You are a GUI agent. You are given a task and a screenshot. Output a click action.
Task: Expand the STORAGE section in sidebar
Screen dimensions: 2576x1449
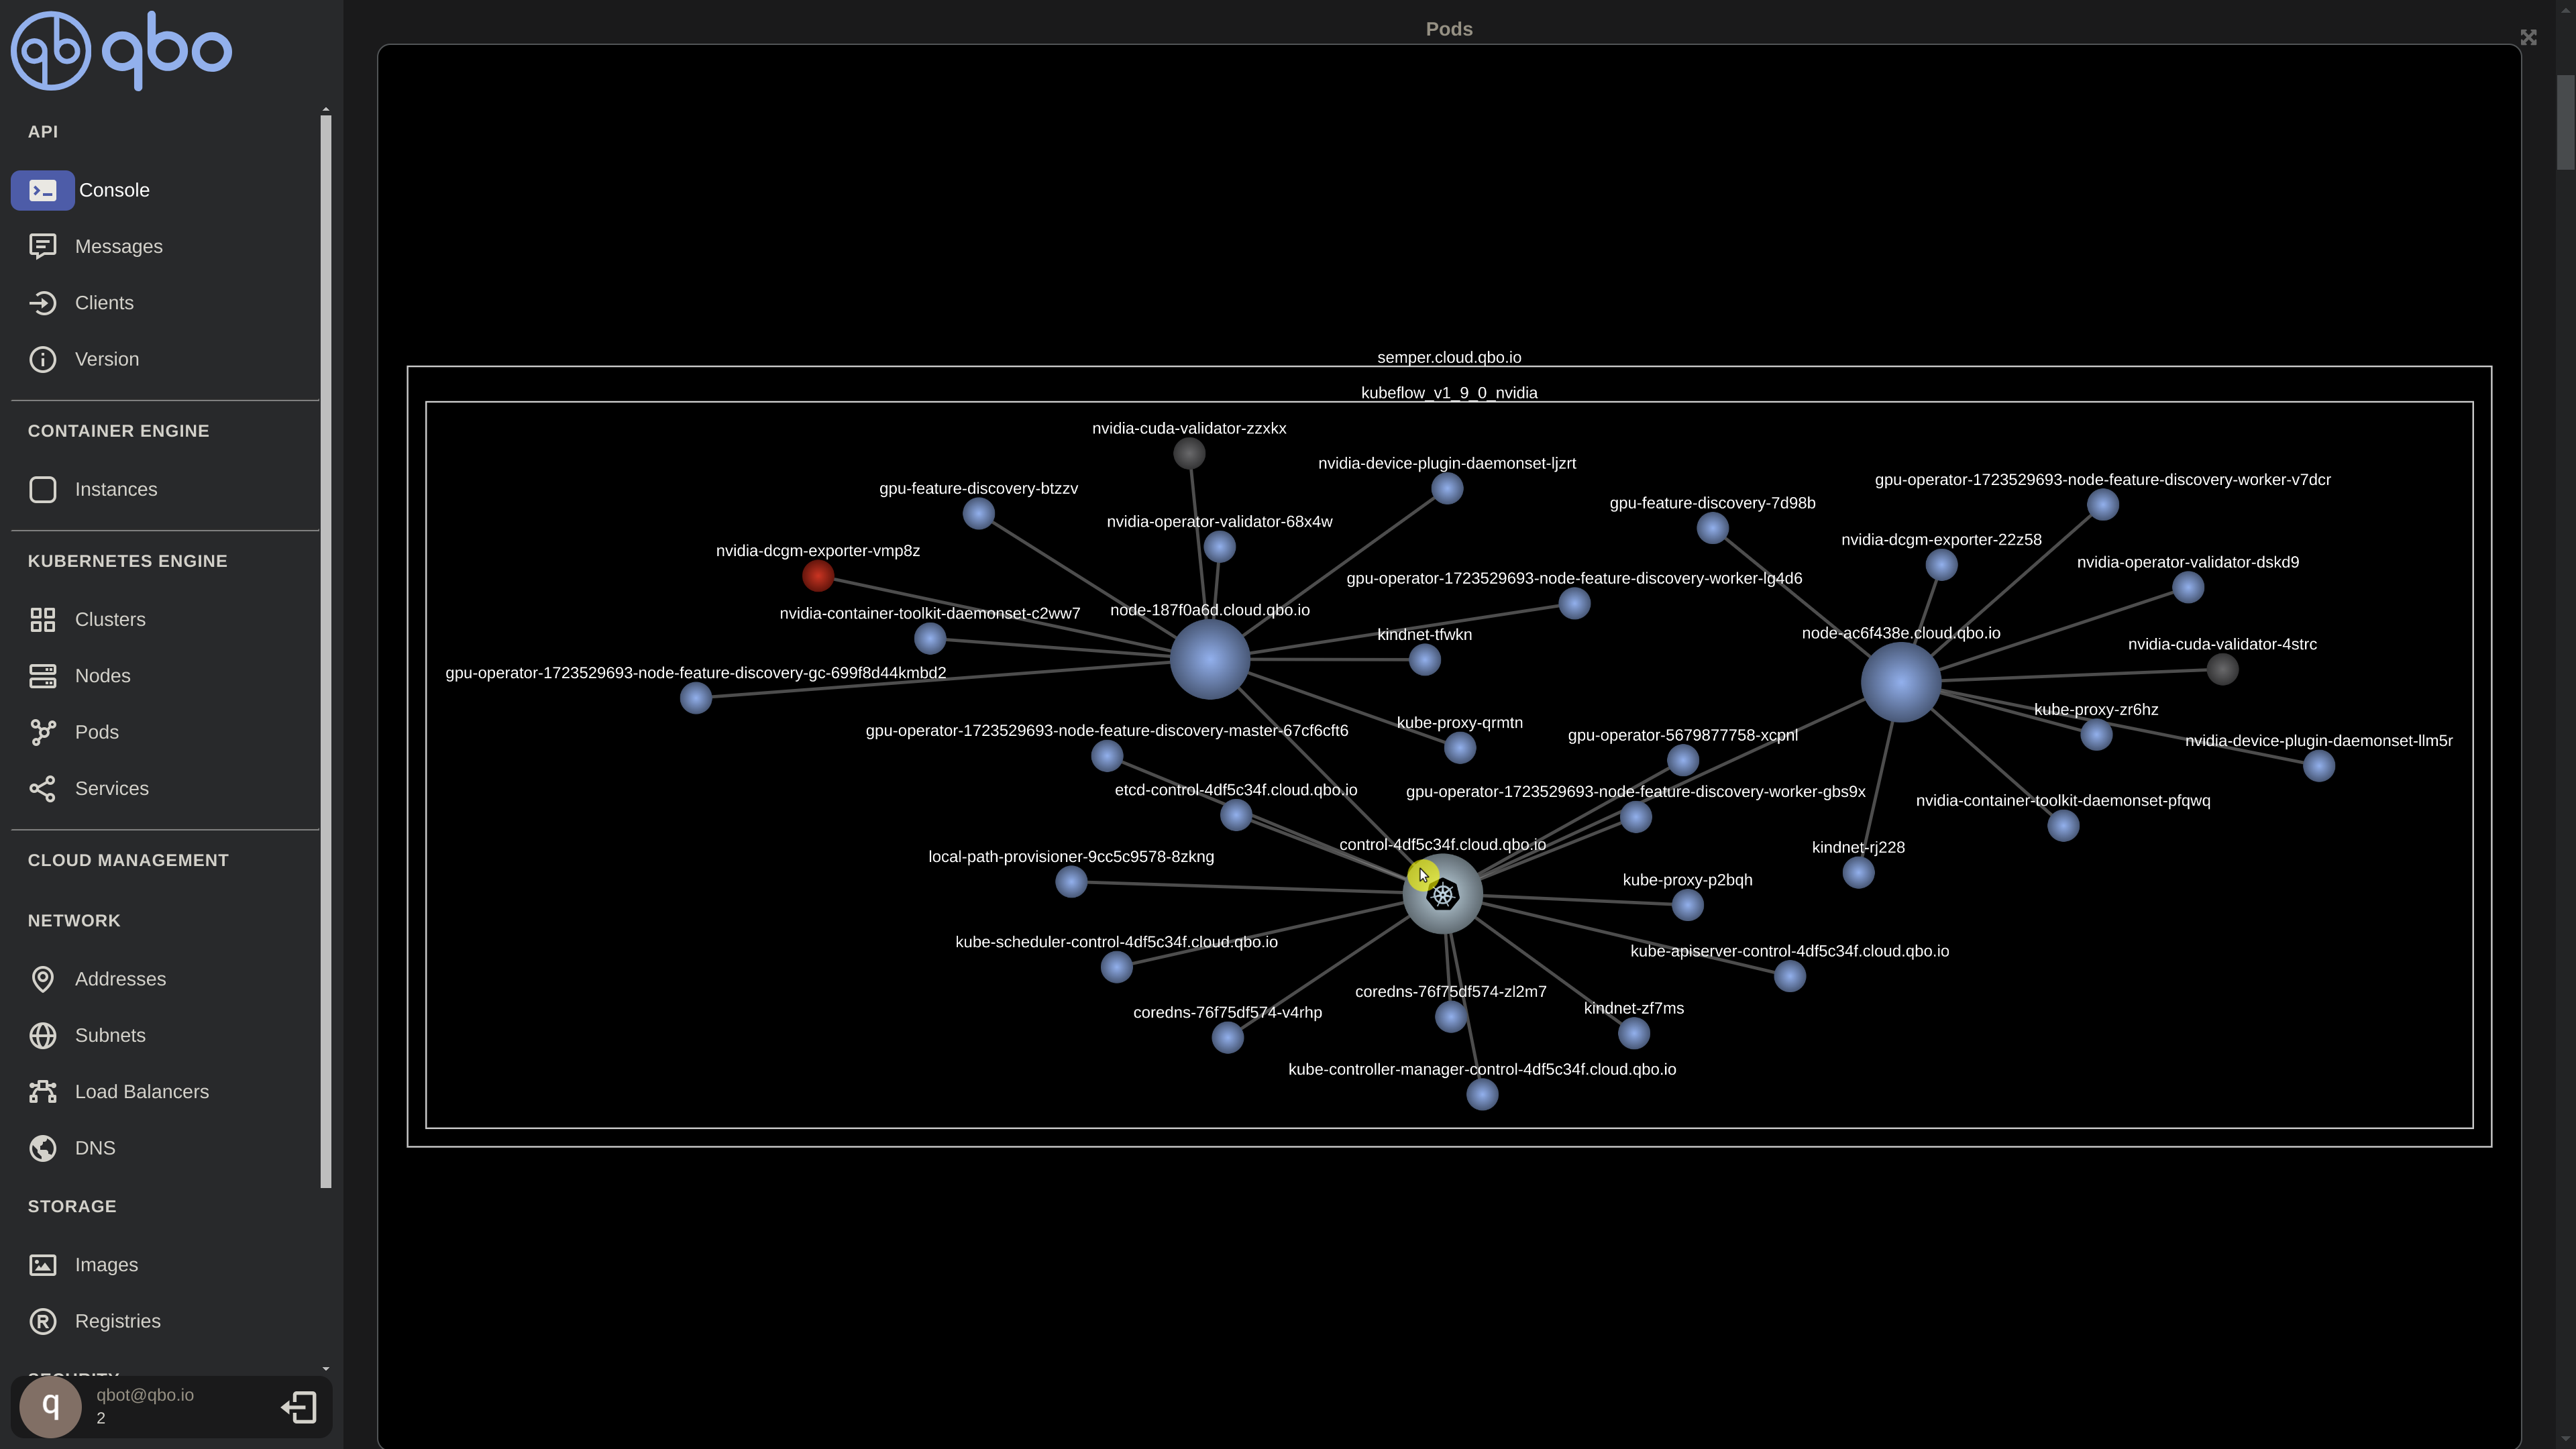pos(70,1205)
